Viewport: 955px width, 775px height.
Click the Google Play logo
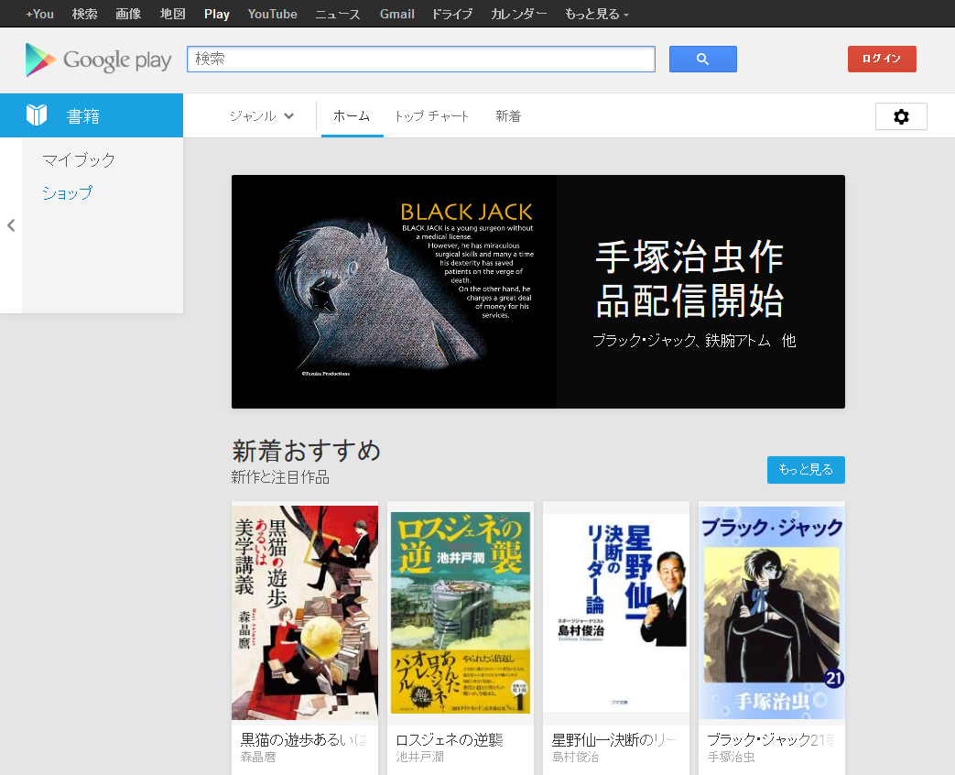(x=99, y=60)
